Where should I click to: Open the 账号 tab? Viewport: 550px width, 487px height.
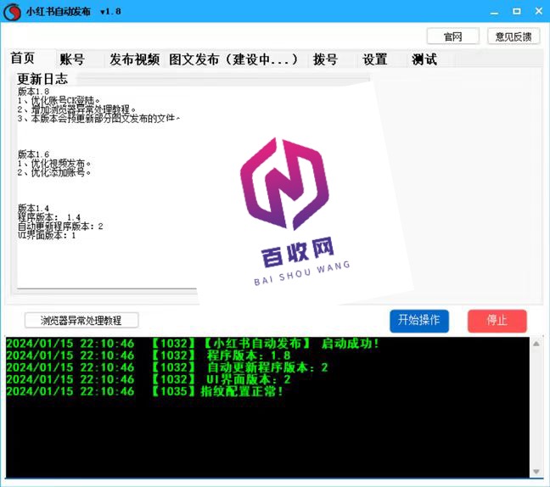(72, 59)
